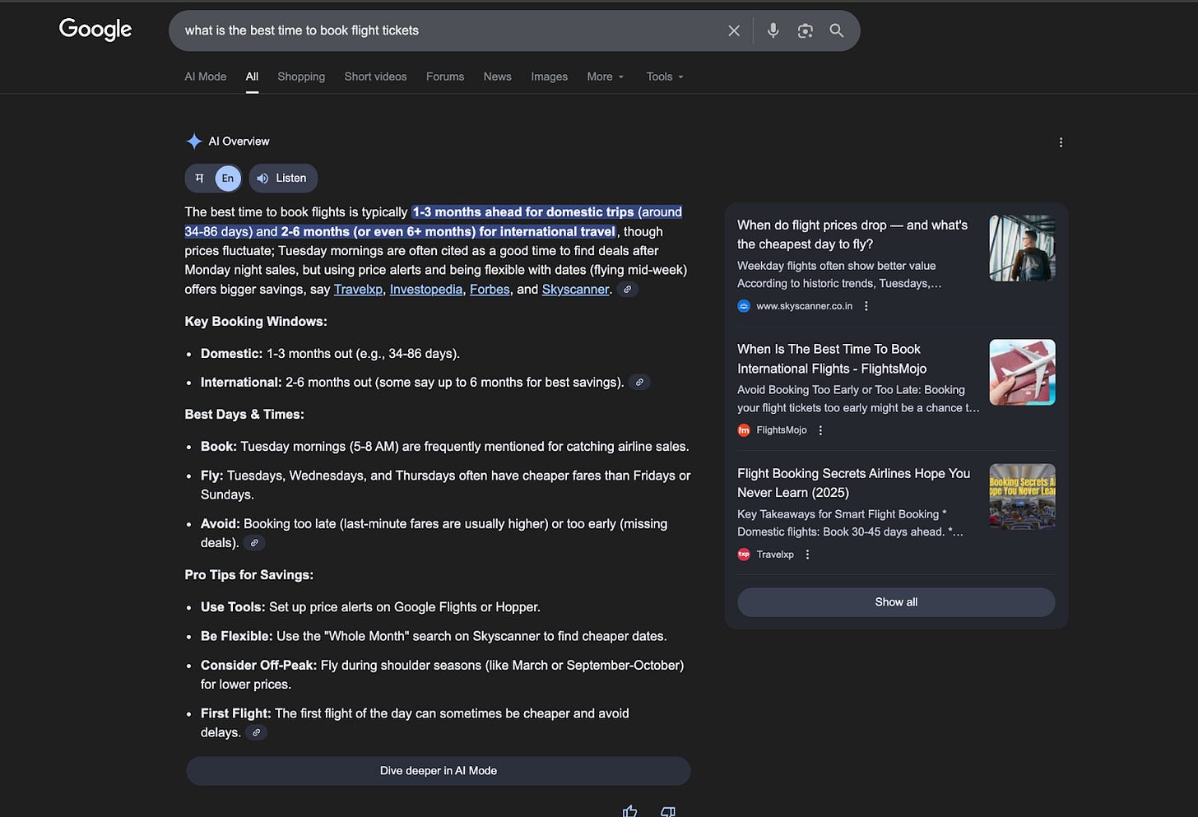1198x817 pixels.
Task: Open 'When do flight prices drop' source
Action: point(852,234)
